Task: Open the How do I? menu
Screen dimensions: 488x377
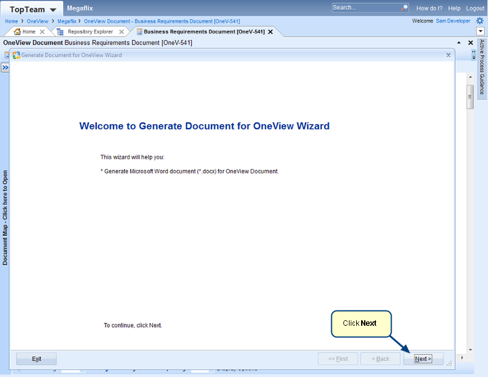Action: (x=429, y=9)
